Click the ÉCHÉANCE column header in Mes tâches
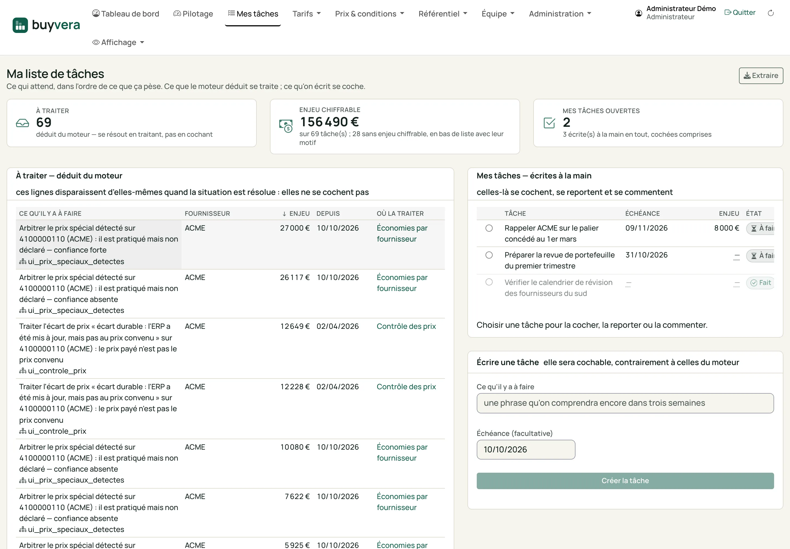Viewport: 790px width, 549px height. (642, 214)
